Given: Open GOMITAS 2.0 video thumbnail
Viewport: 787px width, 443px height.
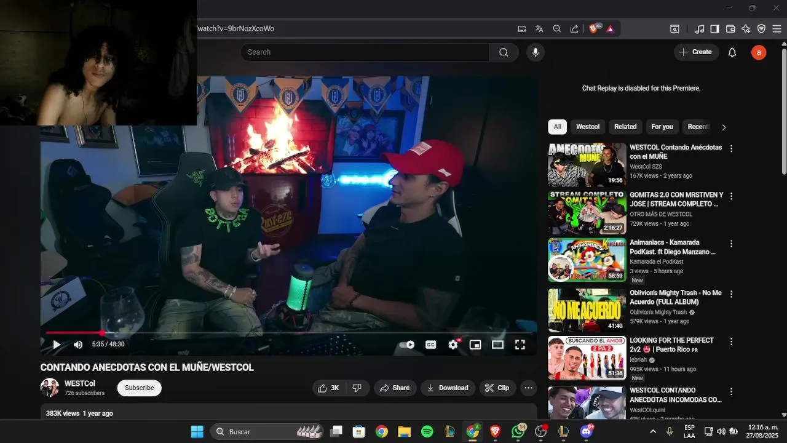Looking at the screenshot, I should click(587, 212).
